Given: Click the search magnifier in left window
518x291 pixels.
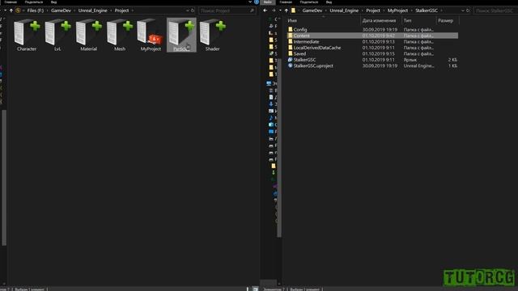Looking at the screenshot, I should coord(252,11).
